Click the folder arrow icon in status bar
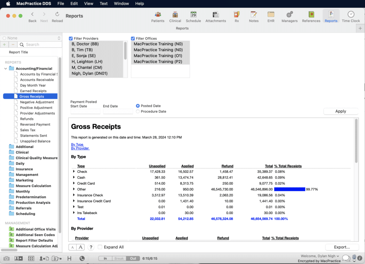Image resolution: width=365 pixels, height=264 pixels. (57, 258)
